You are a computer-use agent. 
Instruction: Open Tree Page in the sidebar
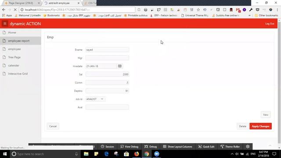(x=21, y=57)
